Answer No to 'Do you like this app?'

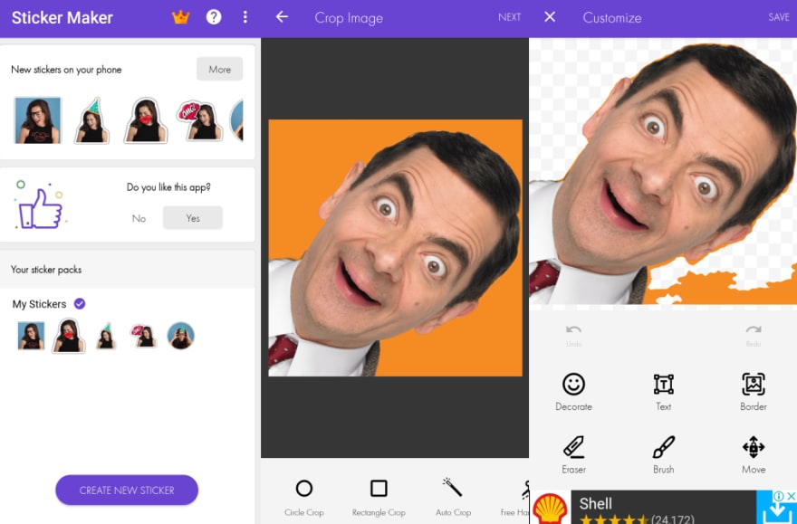point(139,218)
